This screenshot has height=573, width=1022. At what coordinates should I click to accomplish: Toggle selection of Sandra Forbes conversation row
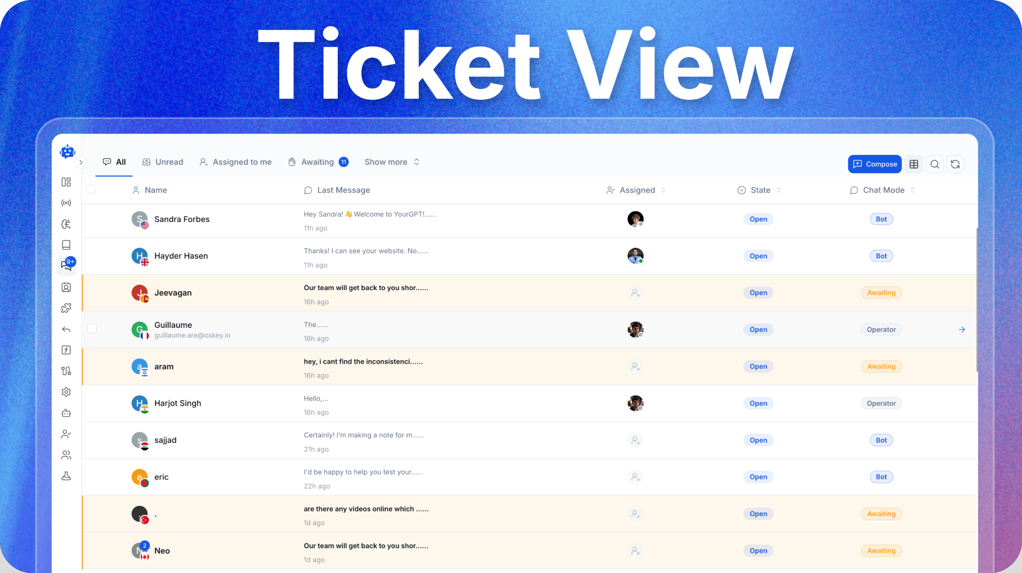pyautogui.click(x=92, y=219)
